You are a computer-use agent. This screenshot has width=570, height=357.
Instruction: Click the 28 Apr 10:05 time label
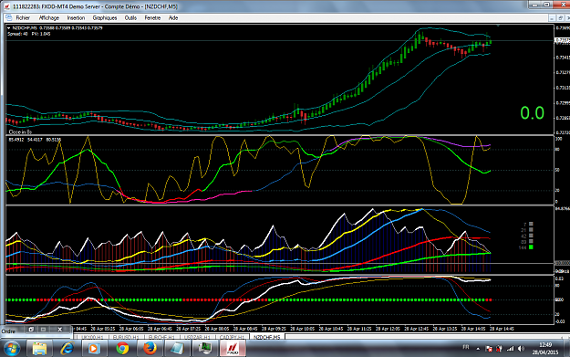point(302,329)
